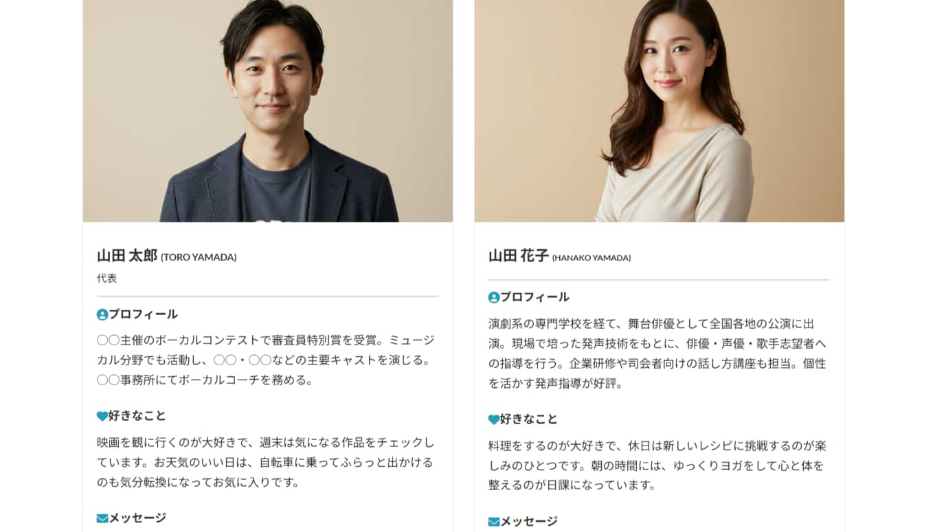946x532 pixels.
Task: Click the (TORO YAMADA) romanized name
Action: [199, 257]
